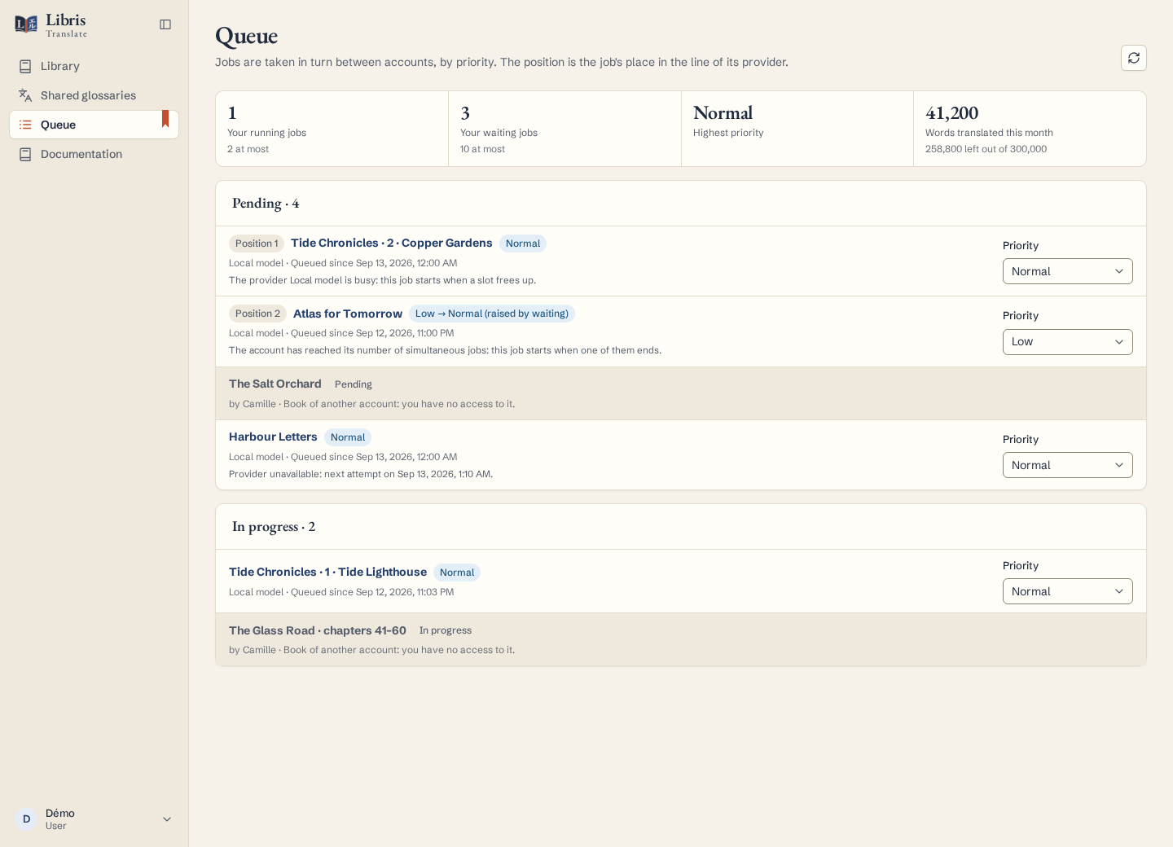Screen dimensions: 1173x847
Task: Click the 'Your waiting jobs' stat card
Action: click(565, 129)
